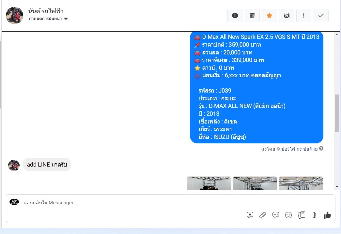
Task: Click the Baht payment request icon
Action: point(314,215)
